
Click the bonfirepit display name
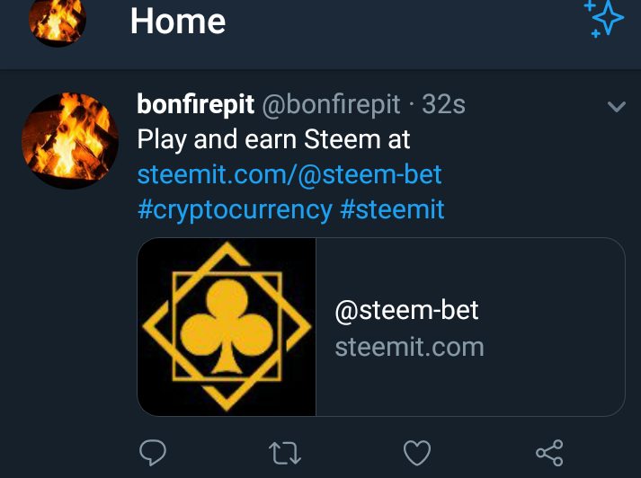click(195, 105)
